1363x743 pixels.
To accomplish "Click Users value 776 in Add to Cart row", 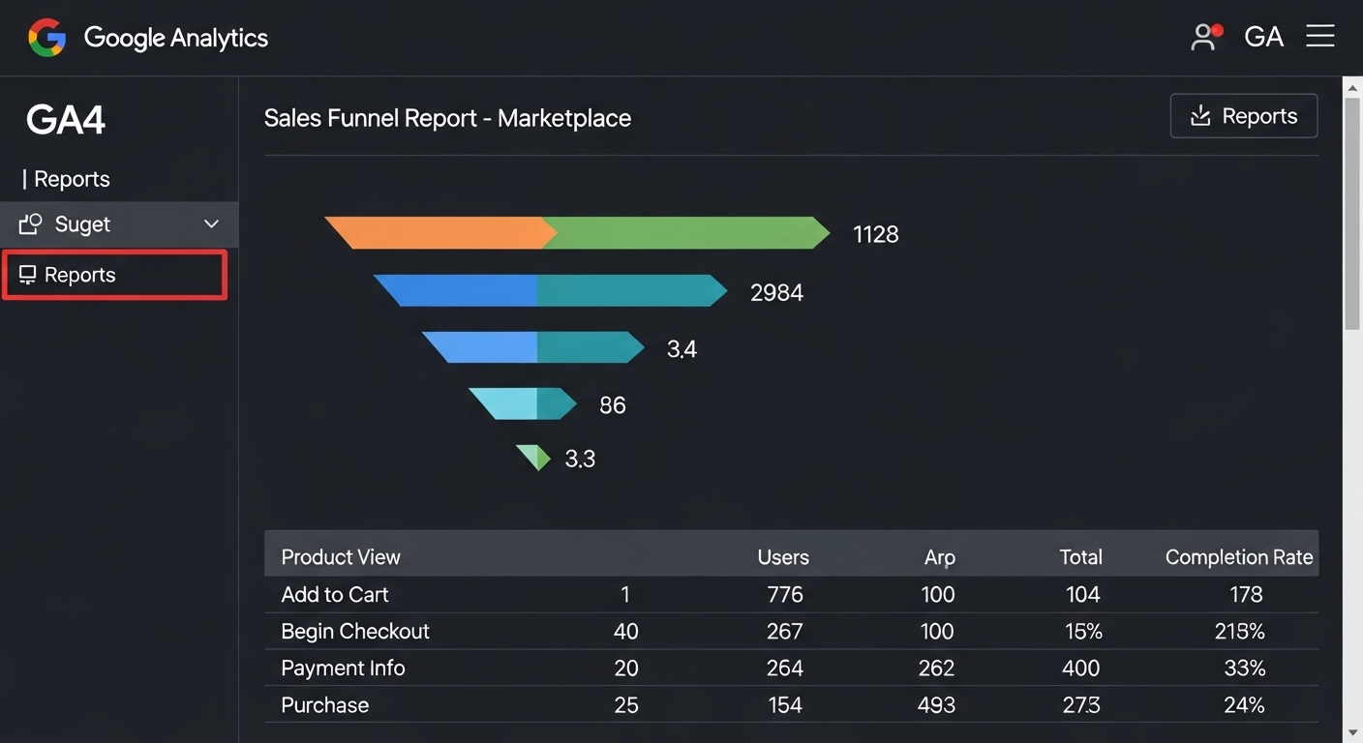I will click(x=785, y=595).
